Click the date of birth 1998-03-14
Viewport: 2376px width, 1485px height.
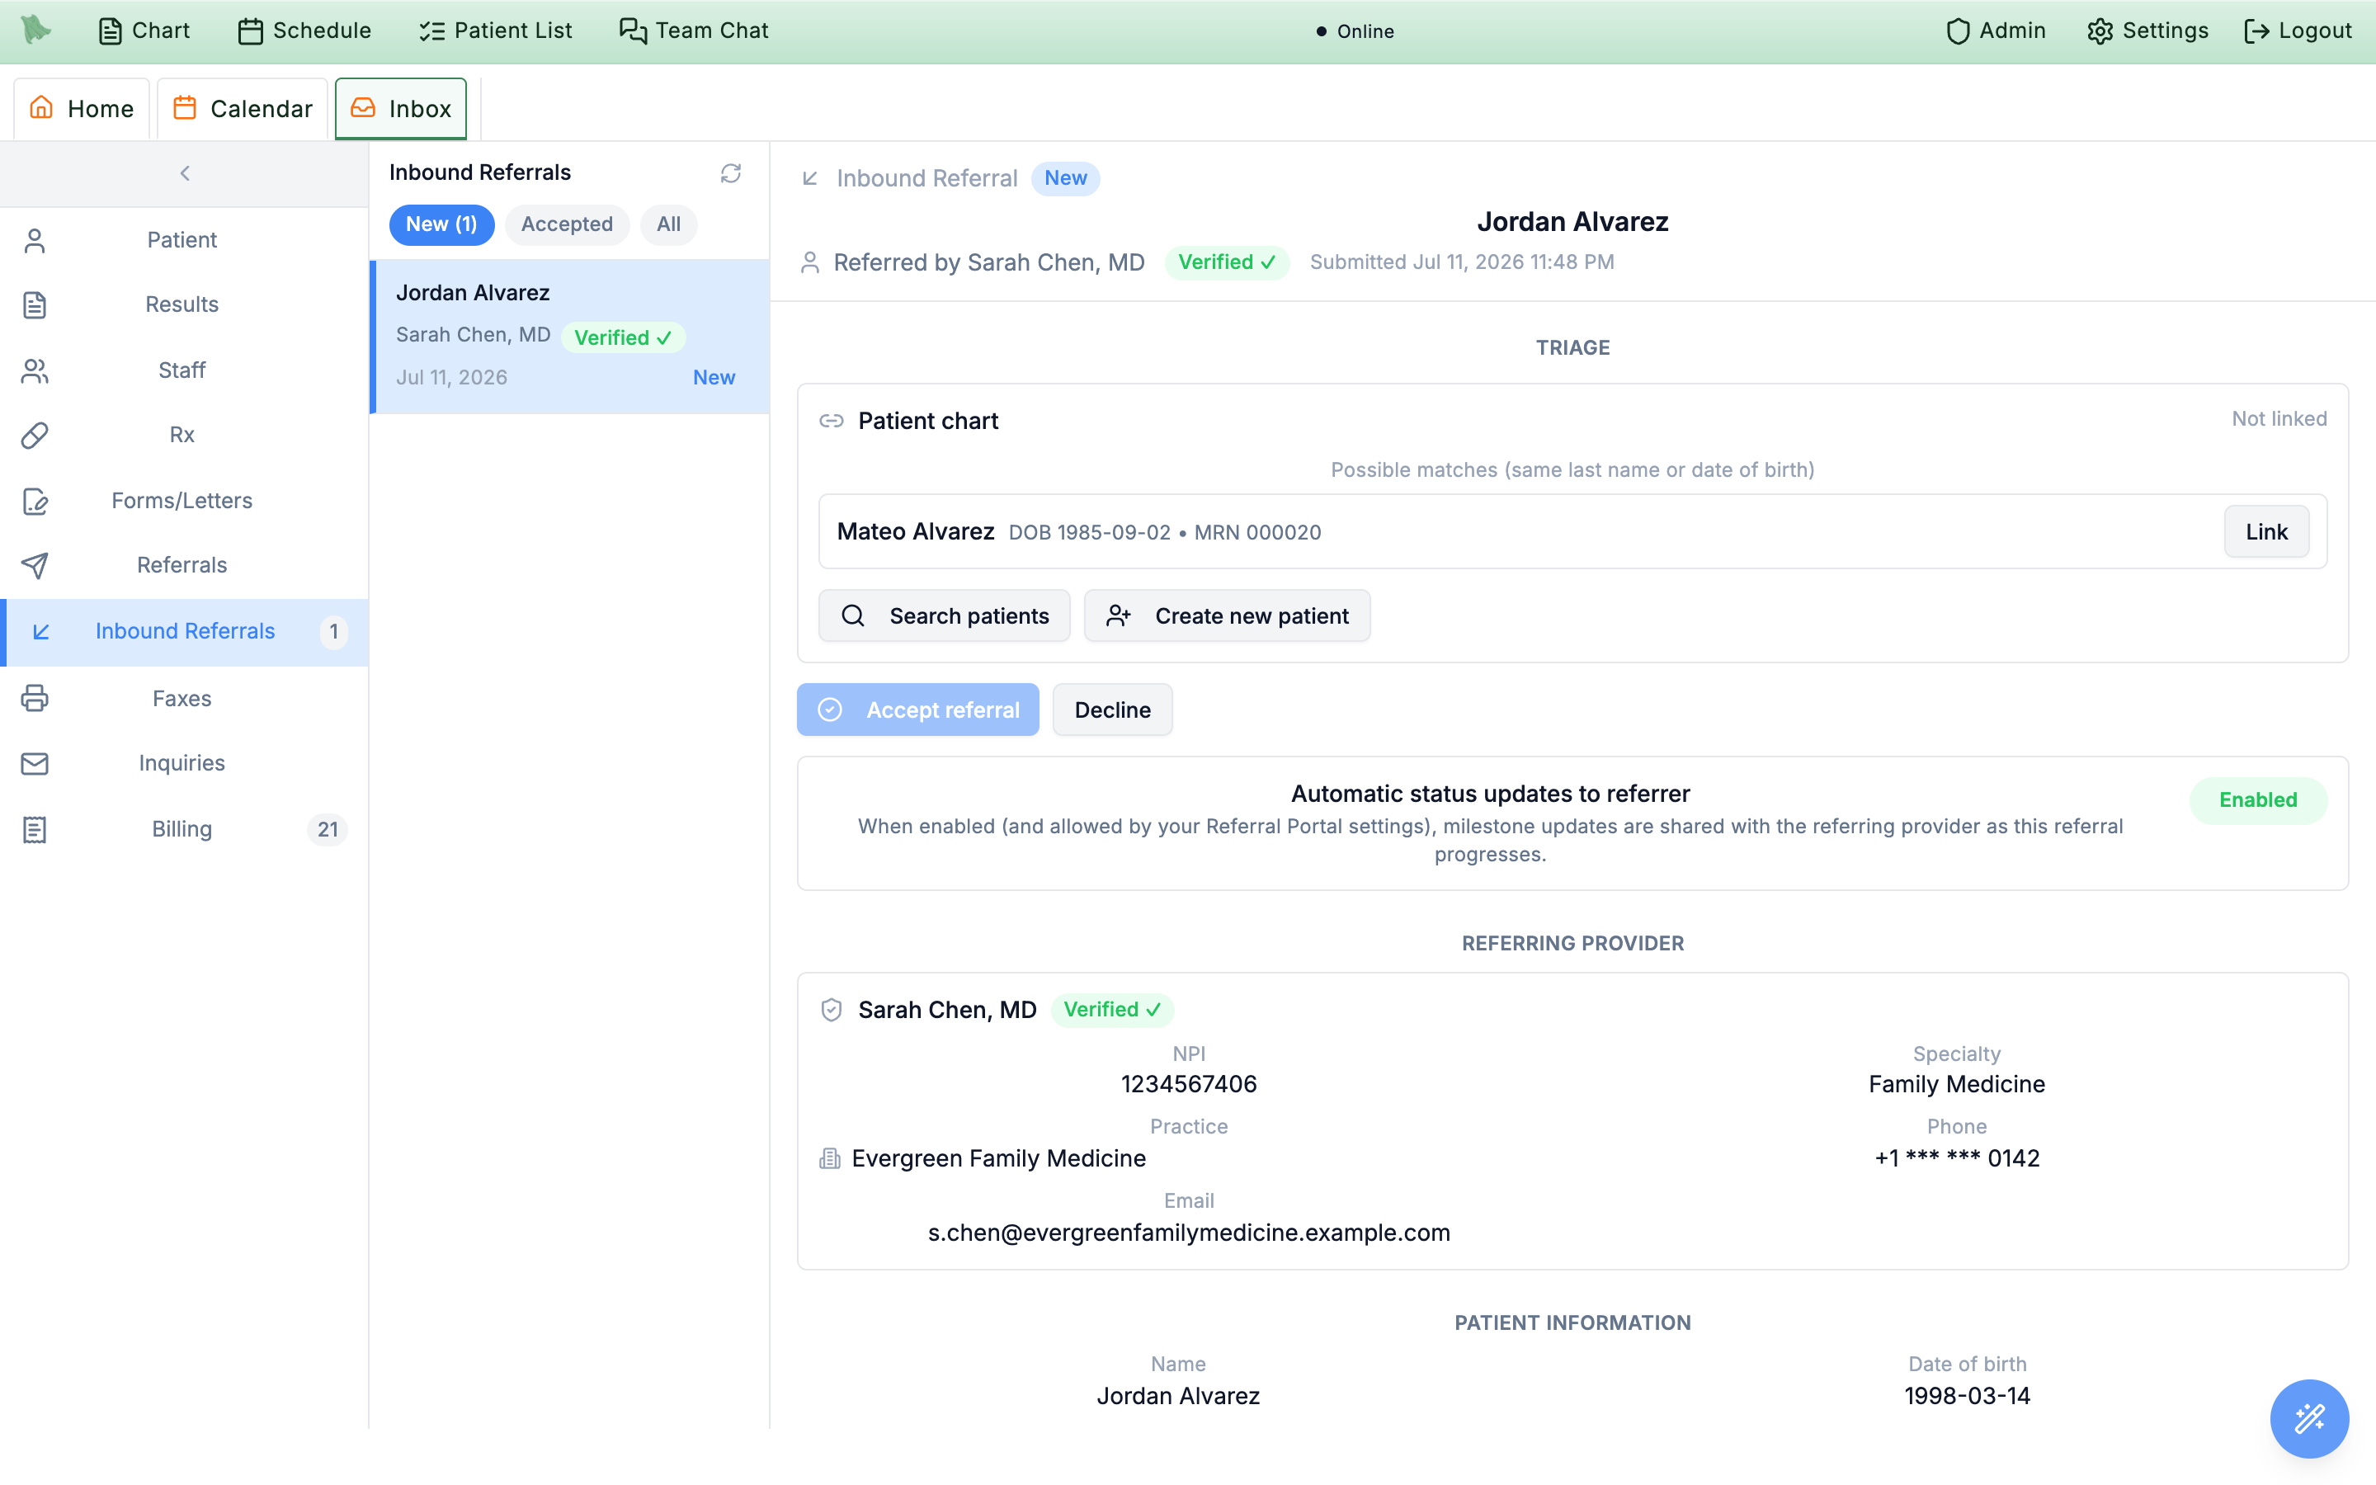[1967, 1397]
